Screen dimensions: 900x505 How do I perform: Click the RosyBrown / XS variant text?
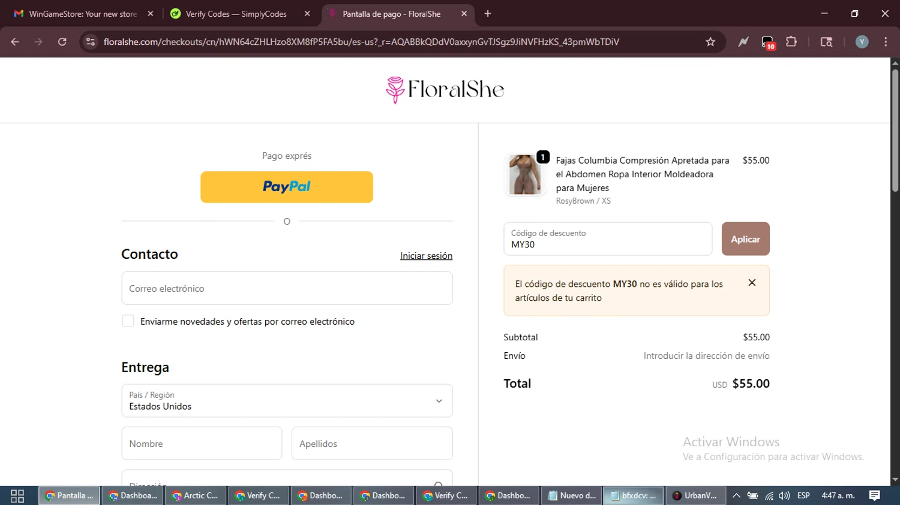pyautogui.click(x=583, y=201)
